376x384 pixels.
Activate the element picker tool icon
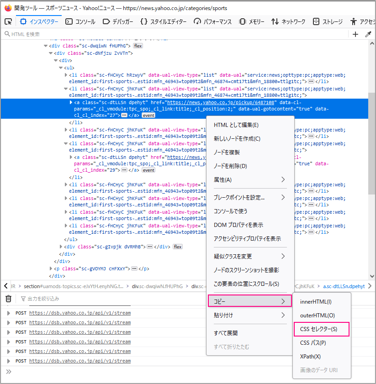[8, 21]
